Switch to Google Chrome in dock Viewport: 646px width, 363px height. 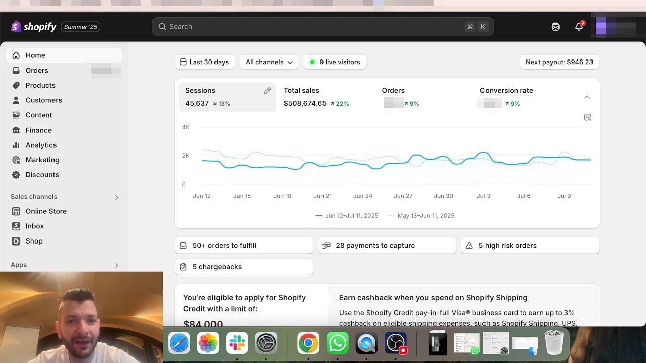[308, 343]
